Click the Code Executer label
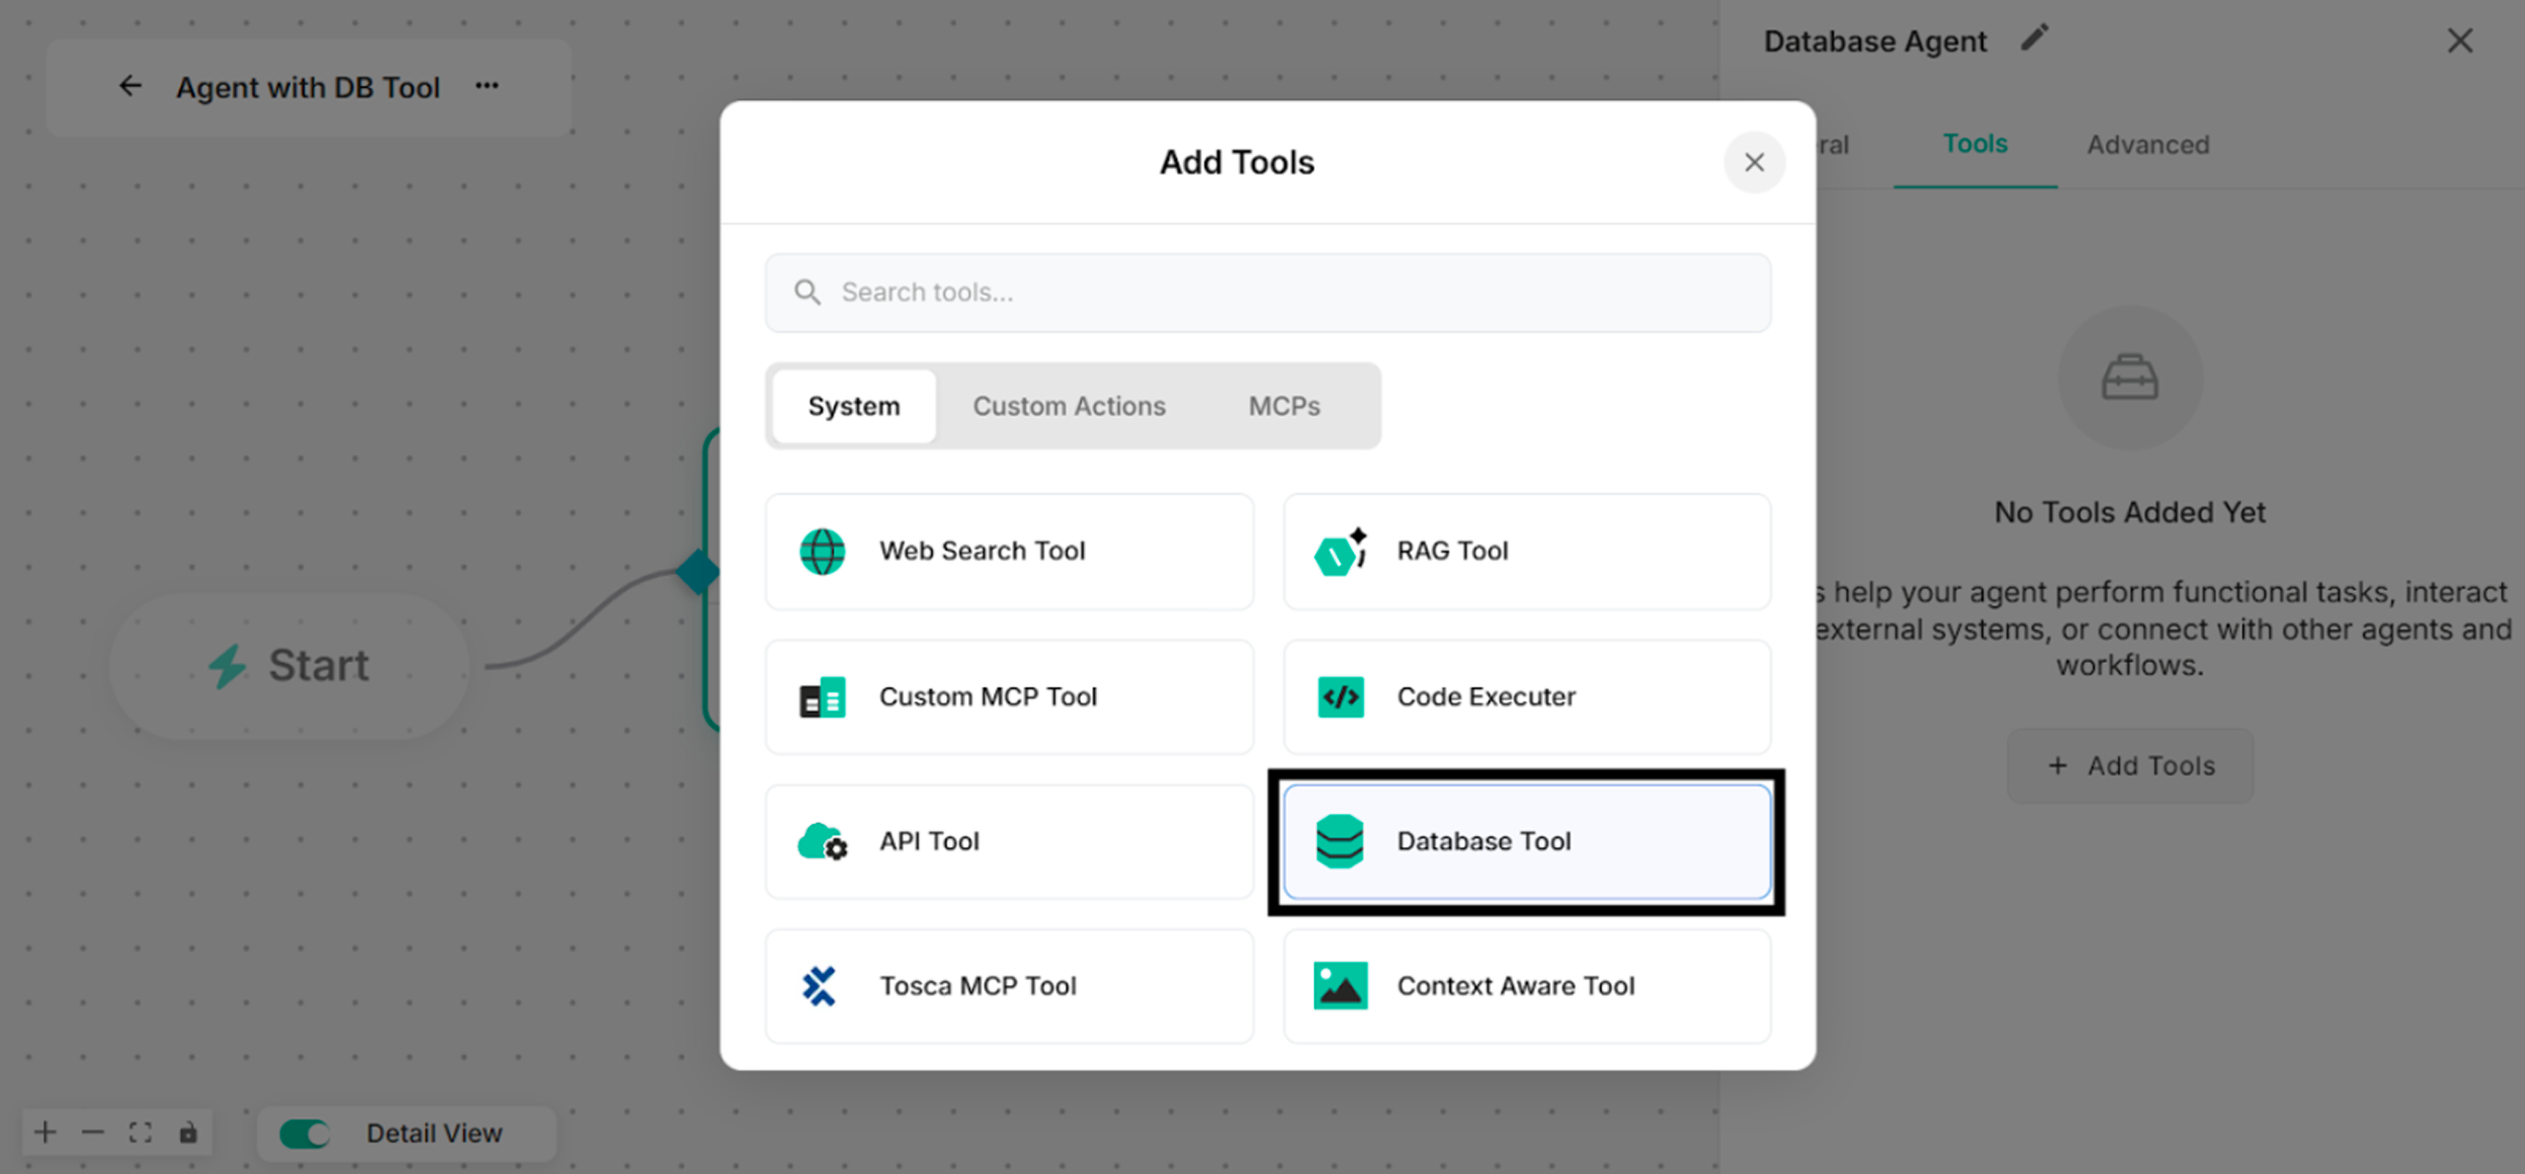2525x1174 pixels. tap(1486, 697)
